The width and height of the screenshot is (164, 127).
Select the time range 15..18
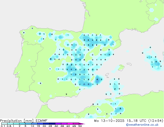pyautogui.click(x=132, y=121)
